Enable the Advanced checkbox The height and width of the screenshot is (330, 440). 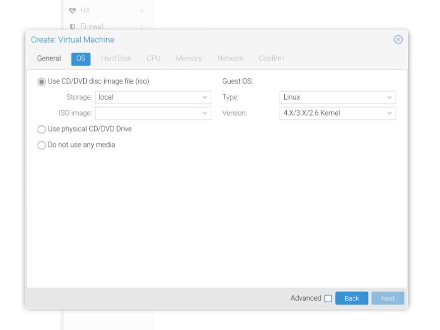pos(328,299)
